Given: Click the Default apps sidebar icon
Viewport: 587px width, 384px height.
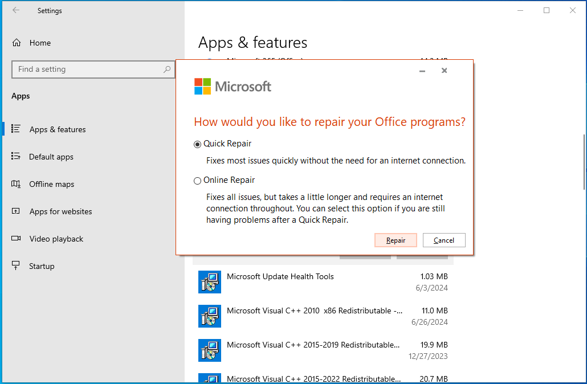Looking at the screenshot, I should 16,156.
